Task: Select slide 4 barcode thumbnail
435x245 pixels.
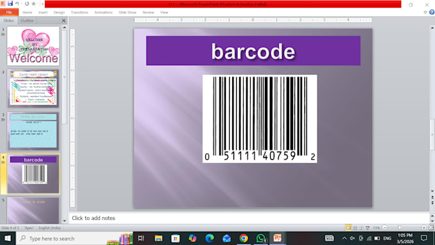Action: [x=33, y=174]
